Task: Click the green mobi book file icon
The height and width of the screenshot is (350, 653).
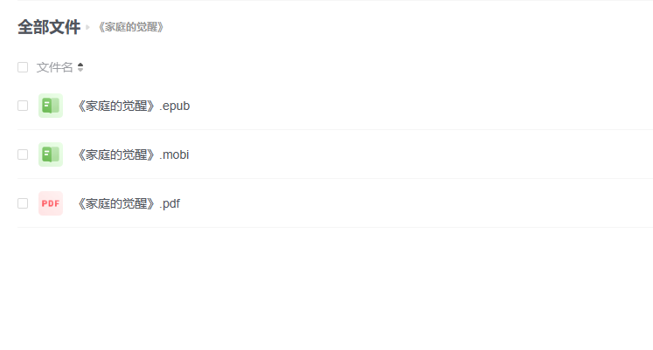Action: [x=51, y=154]
